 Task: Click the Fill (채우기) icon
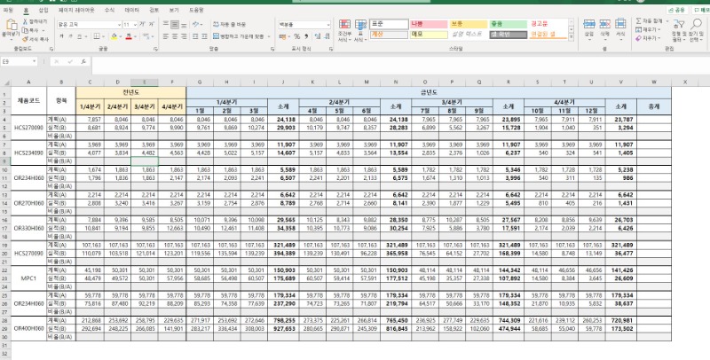coord(638,30)
